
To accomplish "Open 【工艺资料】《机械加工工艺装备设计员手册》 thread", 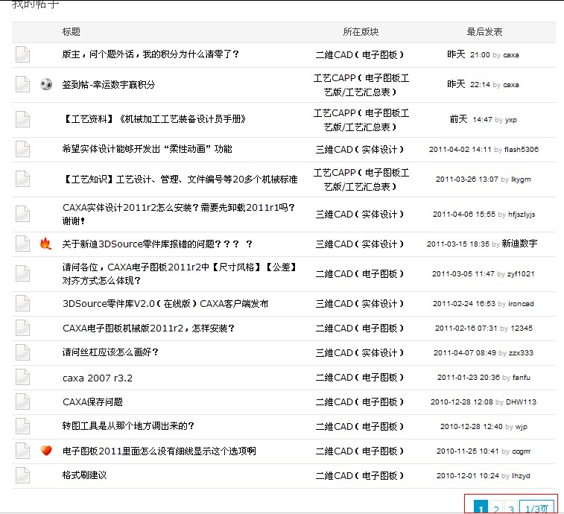I will pos(154,119).
